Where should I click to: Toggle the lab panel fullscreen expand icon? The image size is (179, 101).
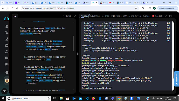click(166, 16)
